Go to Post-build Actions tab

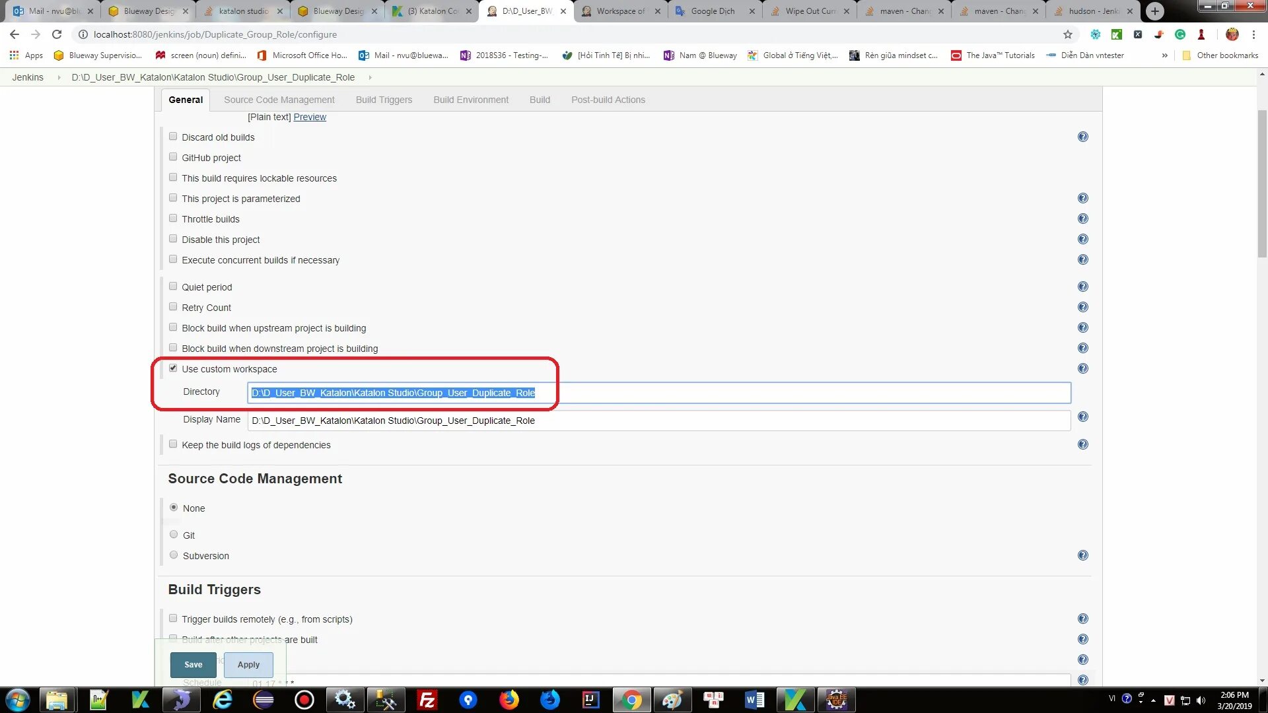tap(608, 100)
